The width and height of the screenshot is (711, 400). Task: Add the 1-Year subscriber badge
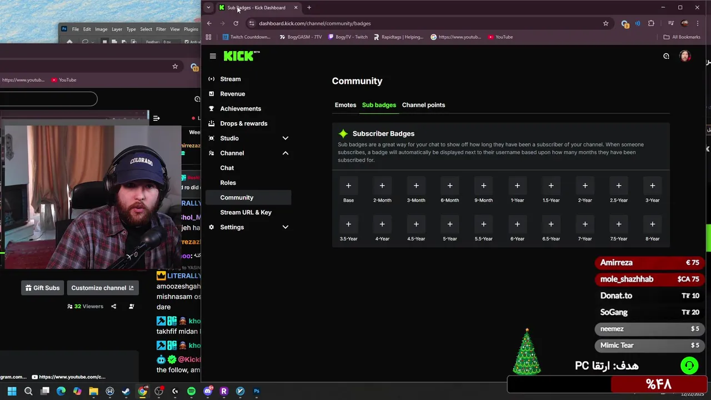click(517, 186)
